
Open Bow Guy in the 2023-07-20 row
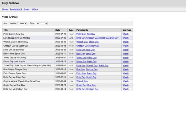[91, 34]
